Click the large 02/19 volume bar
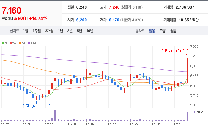 187,116
